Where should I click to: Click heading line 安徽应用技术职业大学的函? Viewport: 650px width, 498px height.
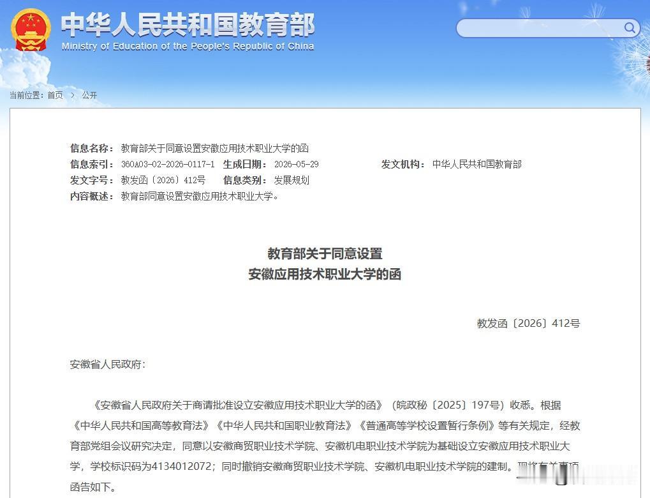(325, 275)
